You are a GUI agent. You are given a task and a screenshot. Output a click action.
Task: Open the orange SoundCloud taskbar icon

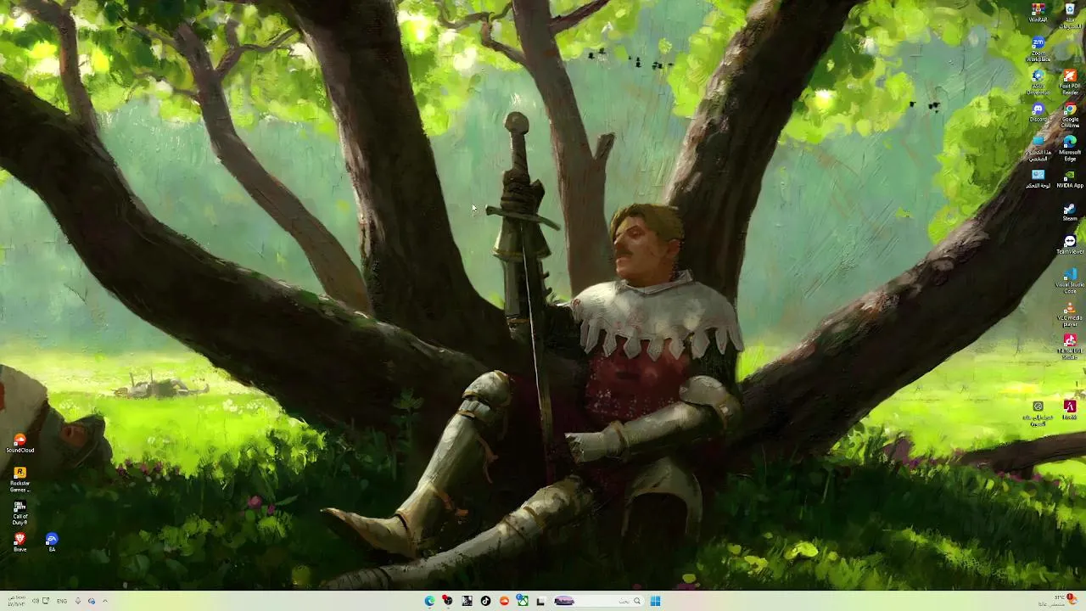(x=504, y=601)
